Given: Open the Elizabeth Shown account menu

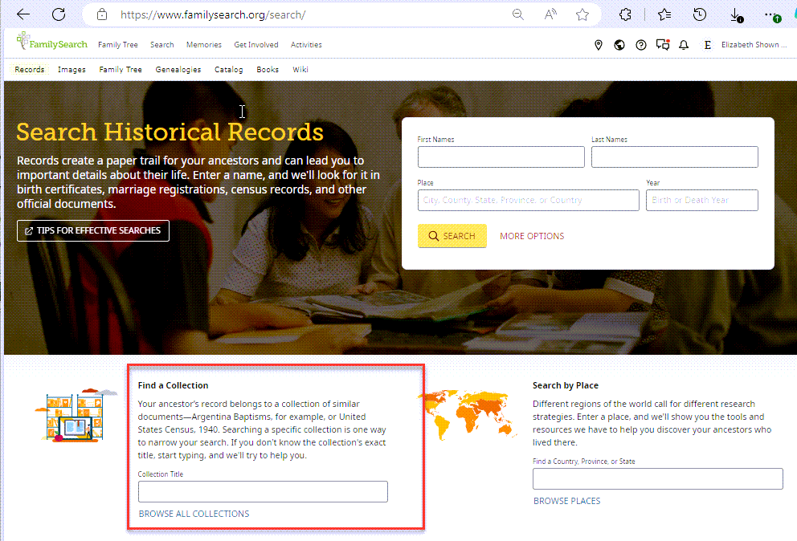Looking at the screenshot, I should click(x=754, y=45).
